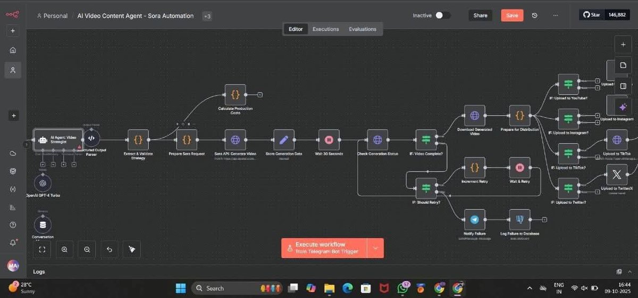Switch to the Evaluations tab
The width and height of the screenshot is (638, 298).
[363, 29]
